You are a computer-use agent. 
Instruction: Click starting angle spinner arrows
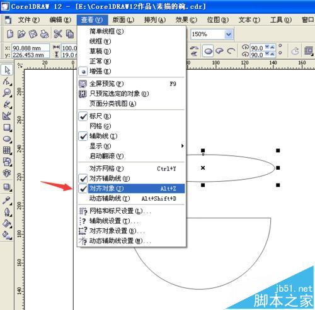tap(270, 47)
